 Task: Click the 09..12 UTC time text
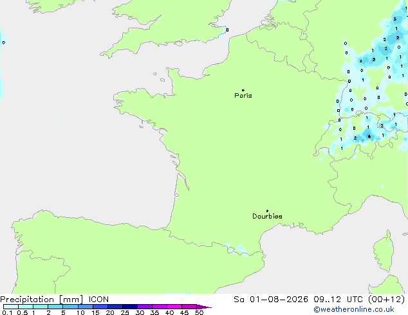click(x=339, y=300)
